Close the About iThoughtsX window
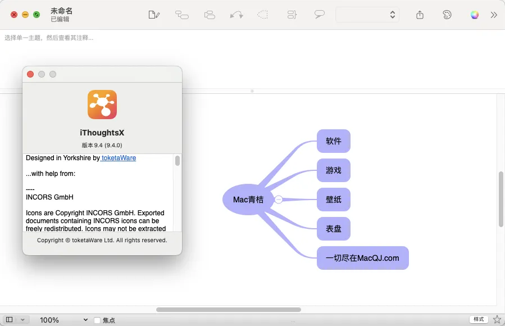 30,74
